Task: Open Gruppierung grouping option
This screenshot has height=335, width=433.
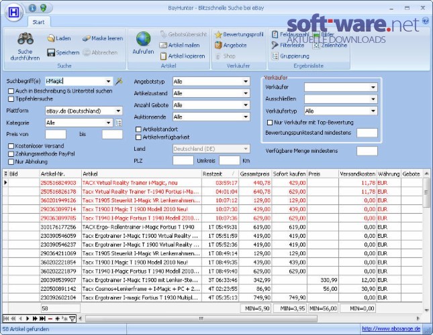Action: tap(290, 56)
